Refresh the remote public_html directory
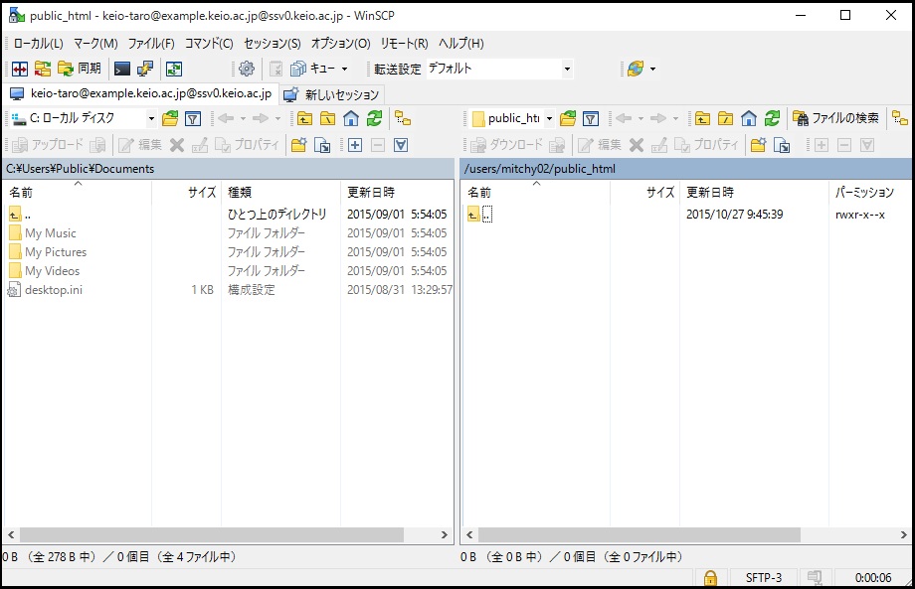Screen dimensions: 915x589 tap(772, 118)
